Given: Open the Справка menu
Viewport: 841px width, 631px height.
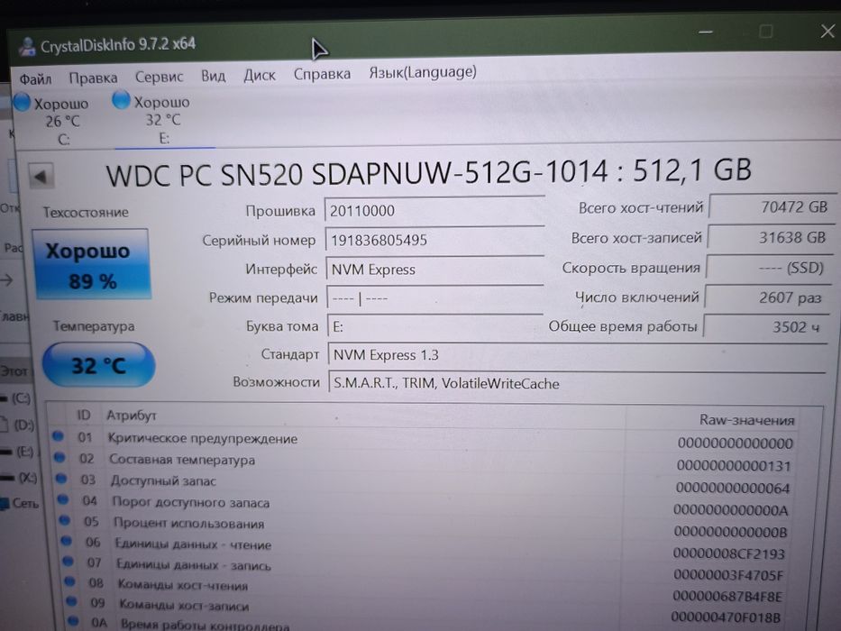Looking at the screenshot, I should click(322, 74).
